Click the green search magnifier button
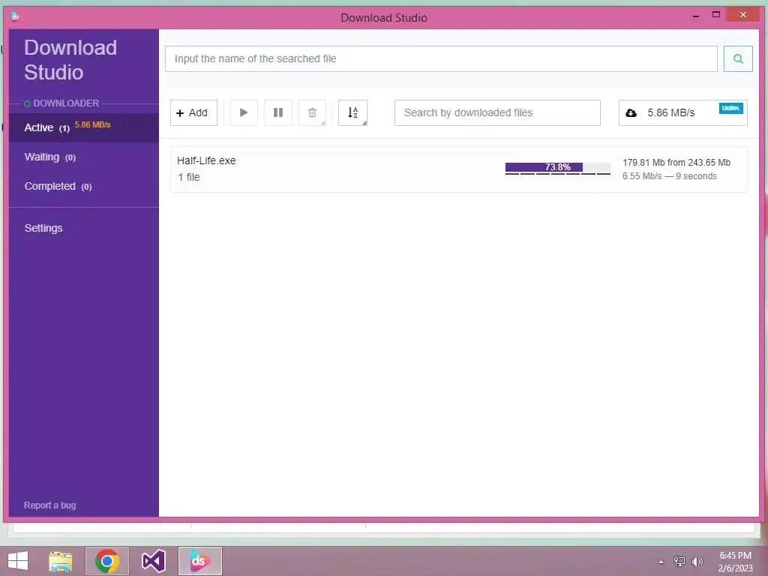Viewport: 768px width, 576px height. 738,58
